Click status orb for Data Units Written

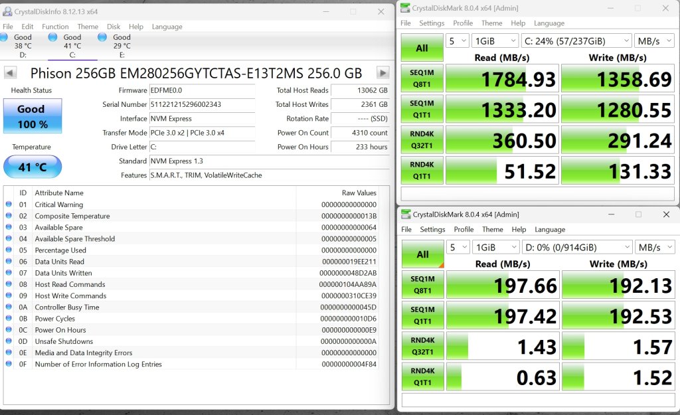point(9,273)
